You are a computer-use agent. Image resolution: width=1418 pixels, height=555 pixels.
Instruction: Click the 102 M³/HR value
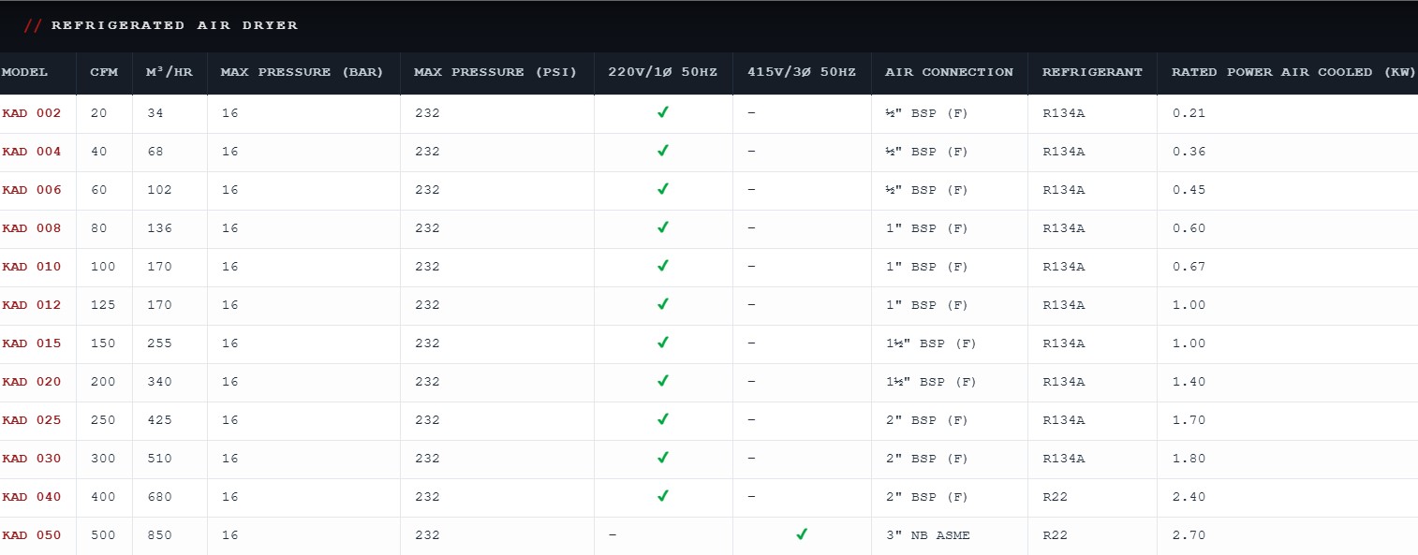point(159,190)
